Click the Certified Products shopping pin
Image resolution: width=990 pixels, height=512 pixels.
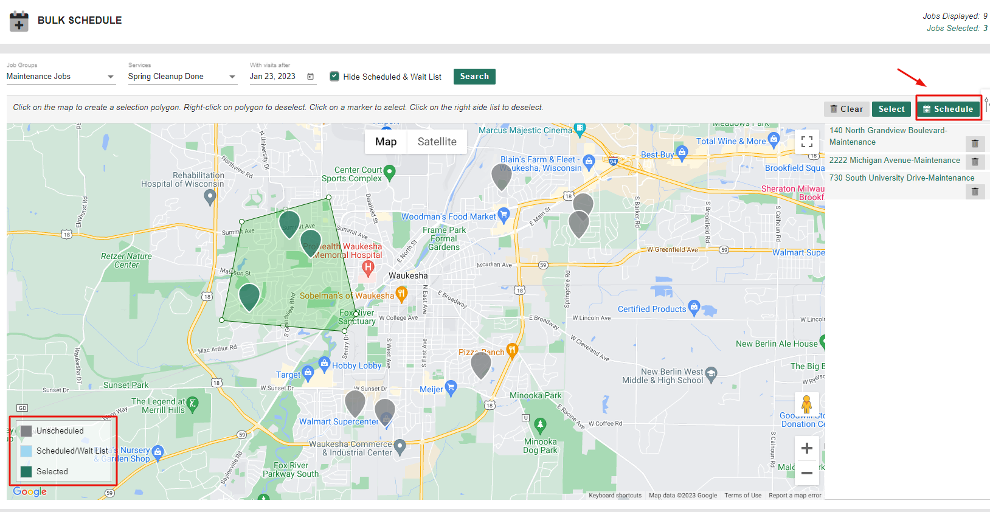click(x=694, y=307)
